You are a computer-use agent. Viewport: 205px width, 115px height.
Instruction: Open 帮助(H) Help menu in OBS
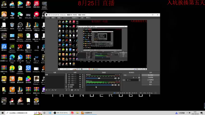point(88,18)
